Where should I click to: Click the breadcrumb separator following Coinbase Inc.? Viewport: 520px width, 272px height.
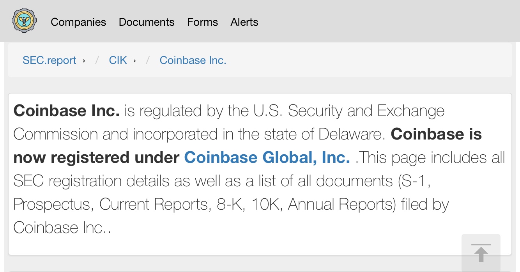click(x=147, y=61)
